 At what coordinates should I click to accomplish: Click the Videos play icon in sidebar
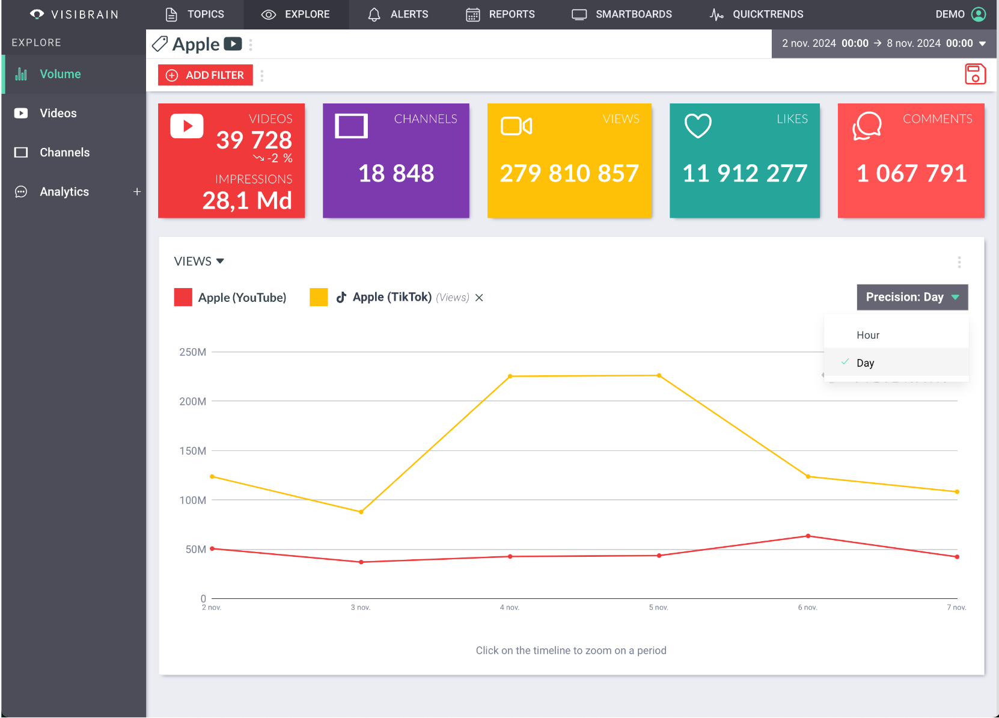point(21,113)
